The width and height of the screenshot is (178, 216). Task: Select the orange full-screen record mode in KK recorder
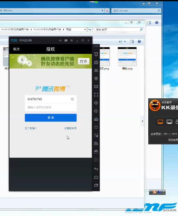click(160, 122)
